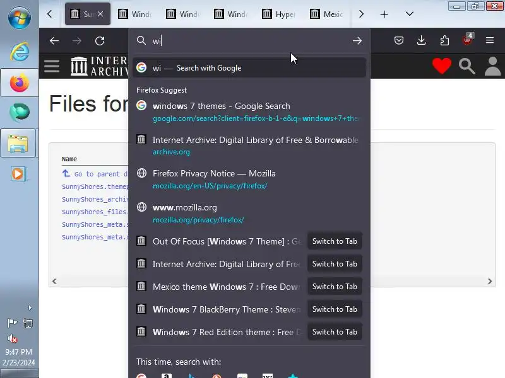Open the network status tray icon
The width and height of the screenshot is (505, 378).
click(28, 323)
